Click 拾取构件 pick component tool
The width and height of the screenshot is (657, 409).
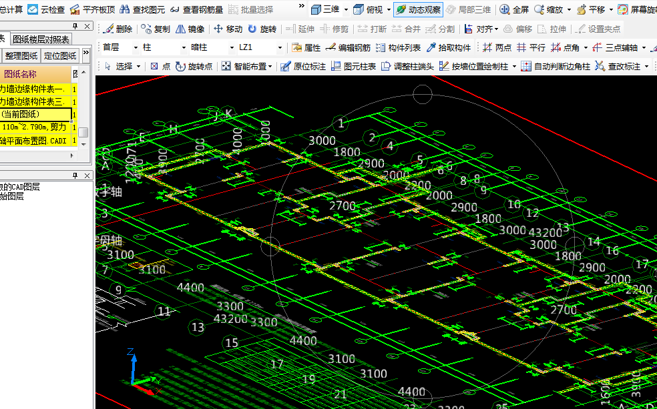point(448,48)
